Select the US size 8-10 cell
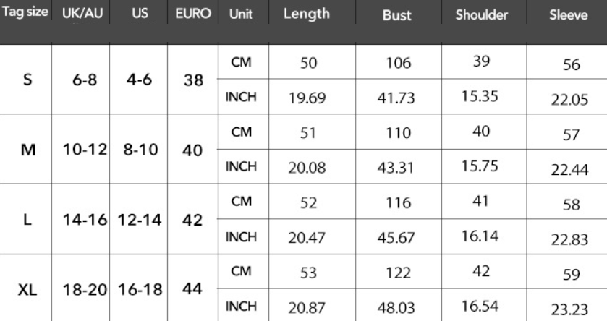 pyautogui.click(x=137, y=151)
